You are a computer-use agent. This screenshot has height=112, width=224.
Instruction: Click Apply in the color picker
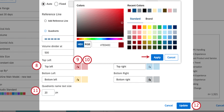[x=157, y=57]
